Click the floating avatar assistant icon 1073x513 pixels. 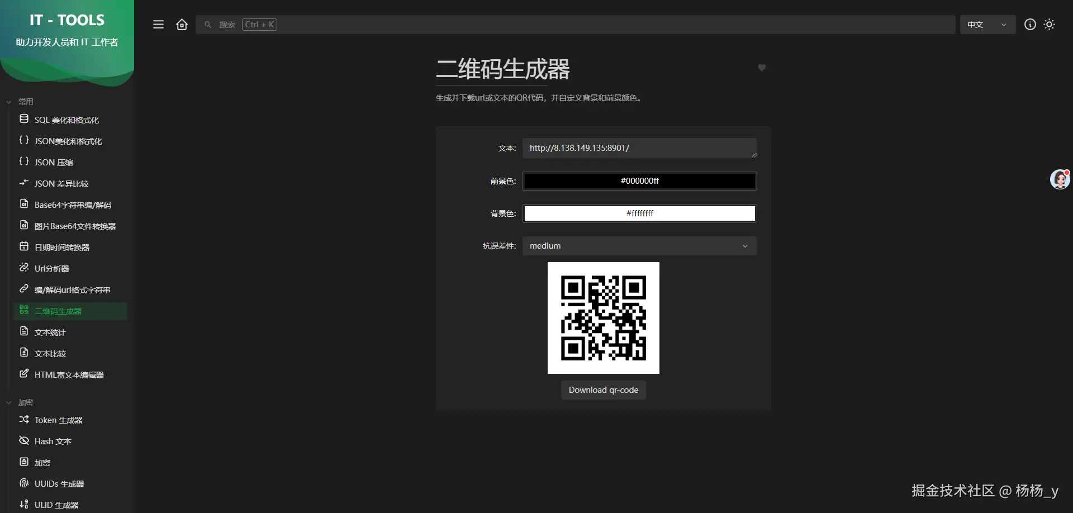(x=1060, y=179)
